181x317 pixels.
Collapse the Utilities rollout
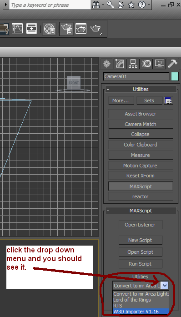coord(141,89)
